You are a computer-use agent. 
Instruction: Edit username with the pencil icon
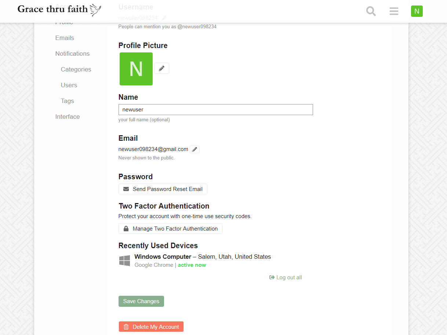pos(164,18)
